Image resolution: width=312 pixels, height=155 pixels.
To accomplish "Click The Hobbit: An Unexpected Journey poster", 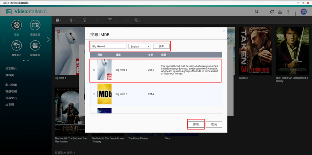I will coord(292,51).
